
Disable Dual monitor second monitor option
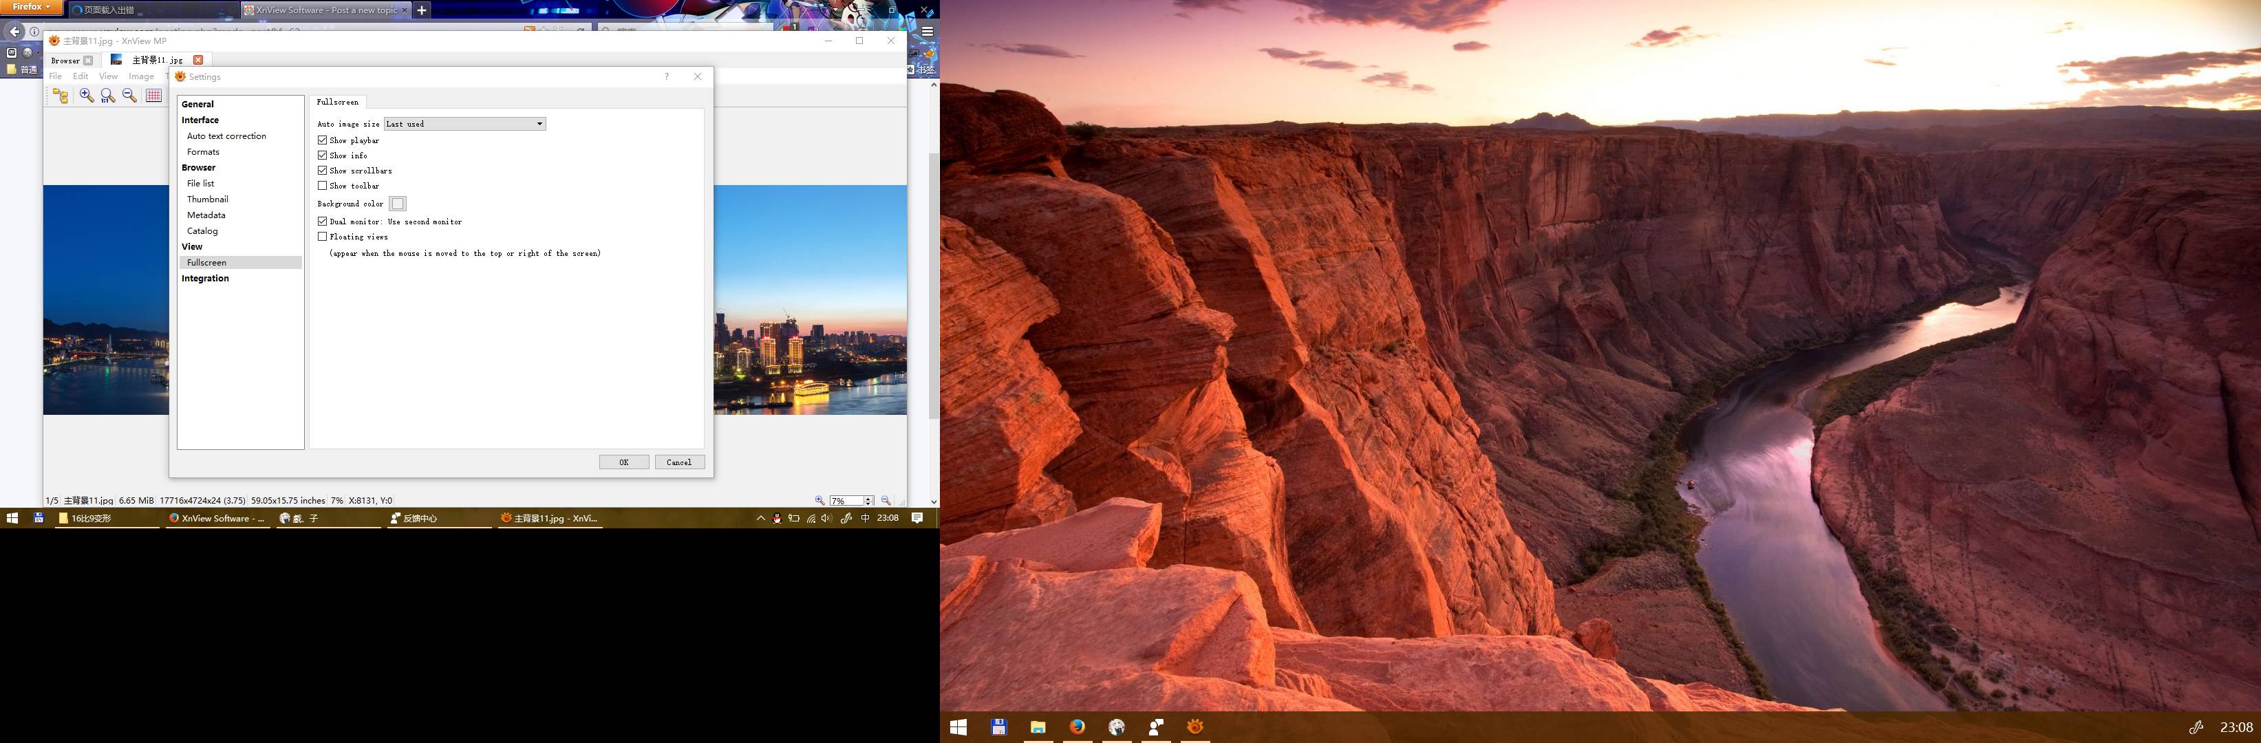(x=322, y=222)
